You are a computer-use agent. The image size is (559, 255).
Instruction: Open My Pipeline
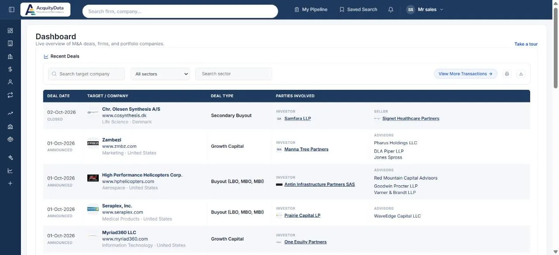click(311, 10)
